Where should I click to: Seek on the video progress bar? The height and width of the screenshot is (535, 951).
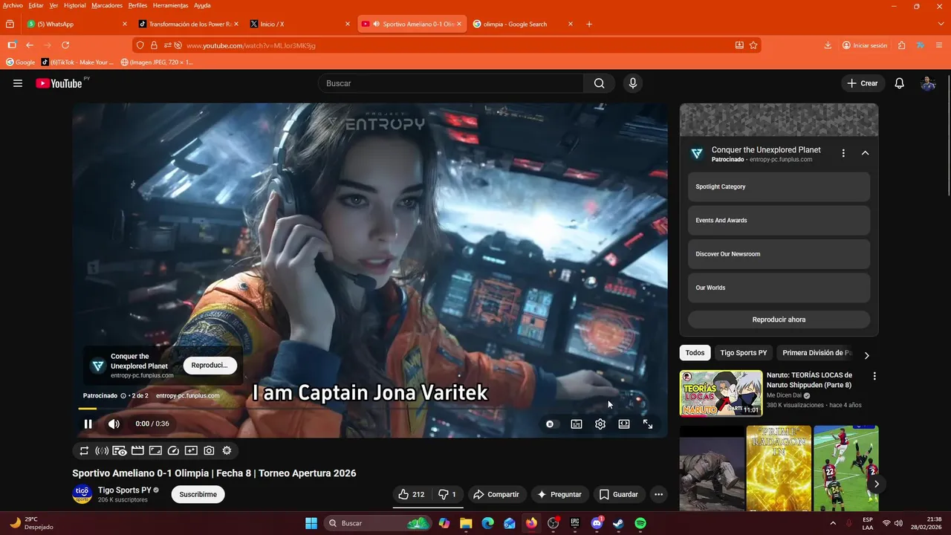click(370, 409)
